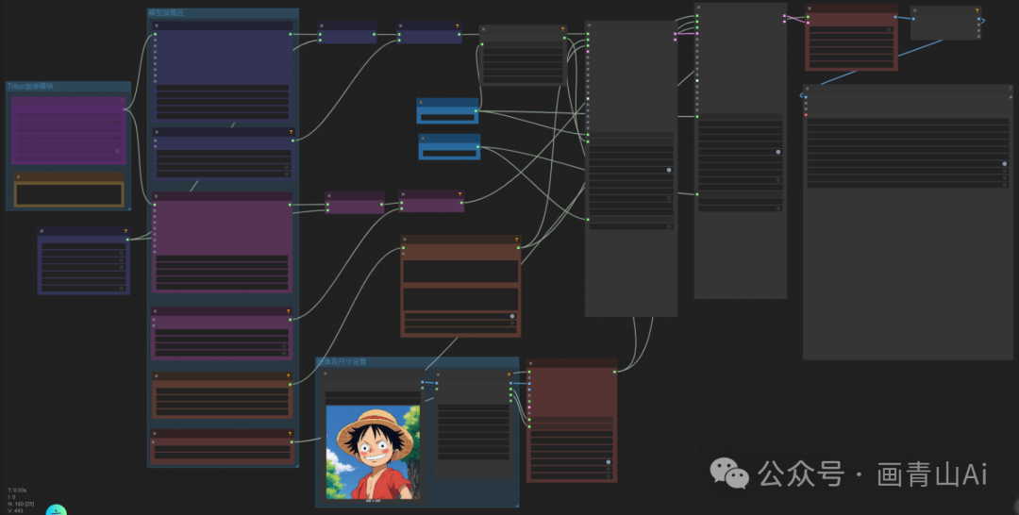Click the T: 0.00s status text
Viewport: 1019px width, 515px height.
(17, 490)
